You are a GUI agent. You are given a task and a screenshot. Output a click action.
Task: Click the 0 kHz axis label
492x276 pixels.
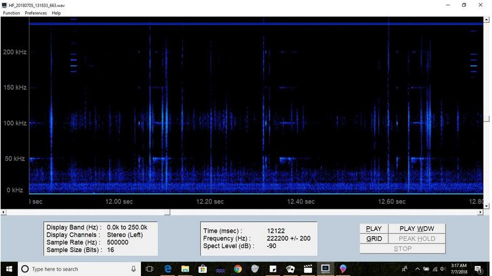(x=15, y=190)
